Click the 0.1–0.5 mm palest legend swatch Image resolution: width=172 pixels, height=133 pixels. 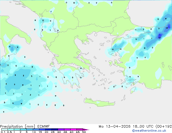click(x=5, y=129)
